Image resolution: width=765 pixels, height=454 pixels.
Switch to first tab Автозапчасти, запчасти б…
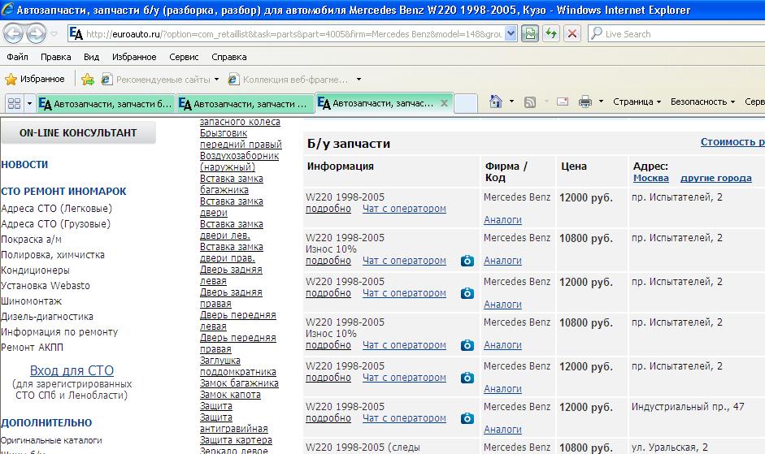[x=106, y=104]
